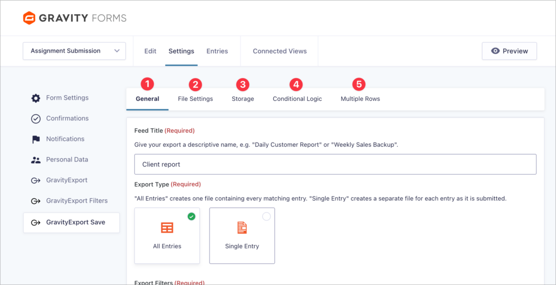This screenshot has width=556, height=285.
Task: Click the Personal Data people icon
Action: coord(35,160)
